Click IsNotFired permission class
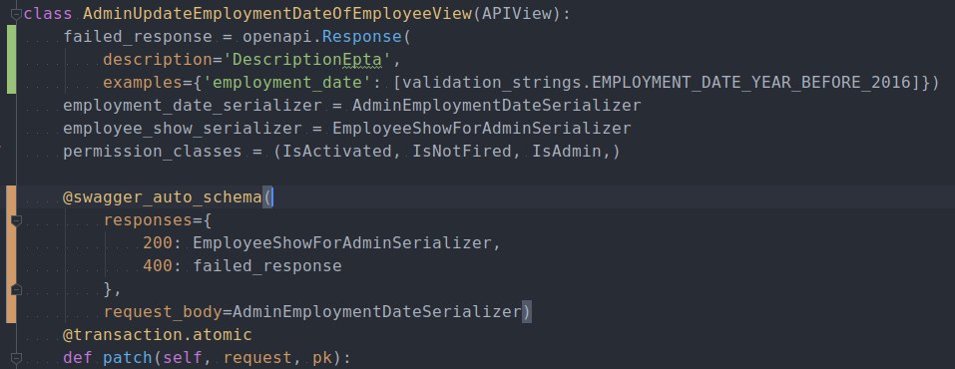This screenshot has height=369, width=955. (462, 151)
